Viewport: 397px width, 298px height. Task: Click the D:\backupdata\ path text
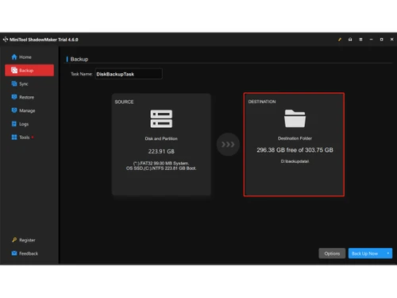(x=295, y=161)
